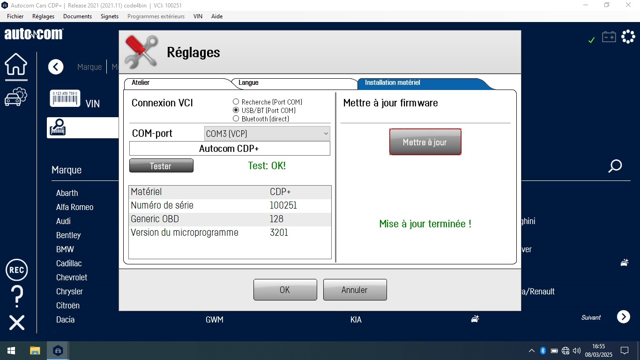640x360 pixels.
Task: Open the Aide menu
Action: coord(217,16)
